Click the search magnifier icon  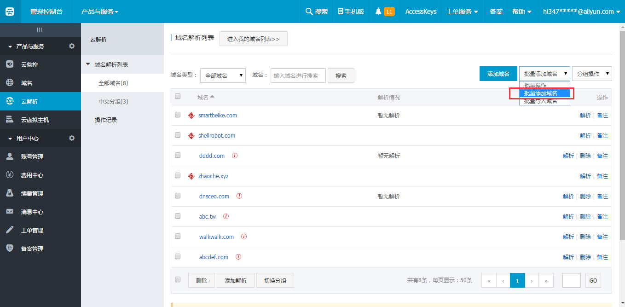309,12
